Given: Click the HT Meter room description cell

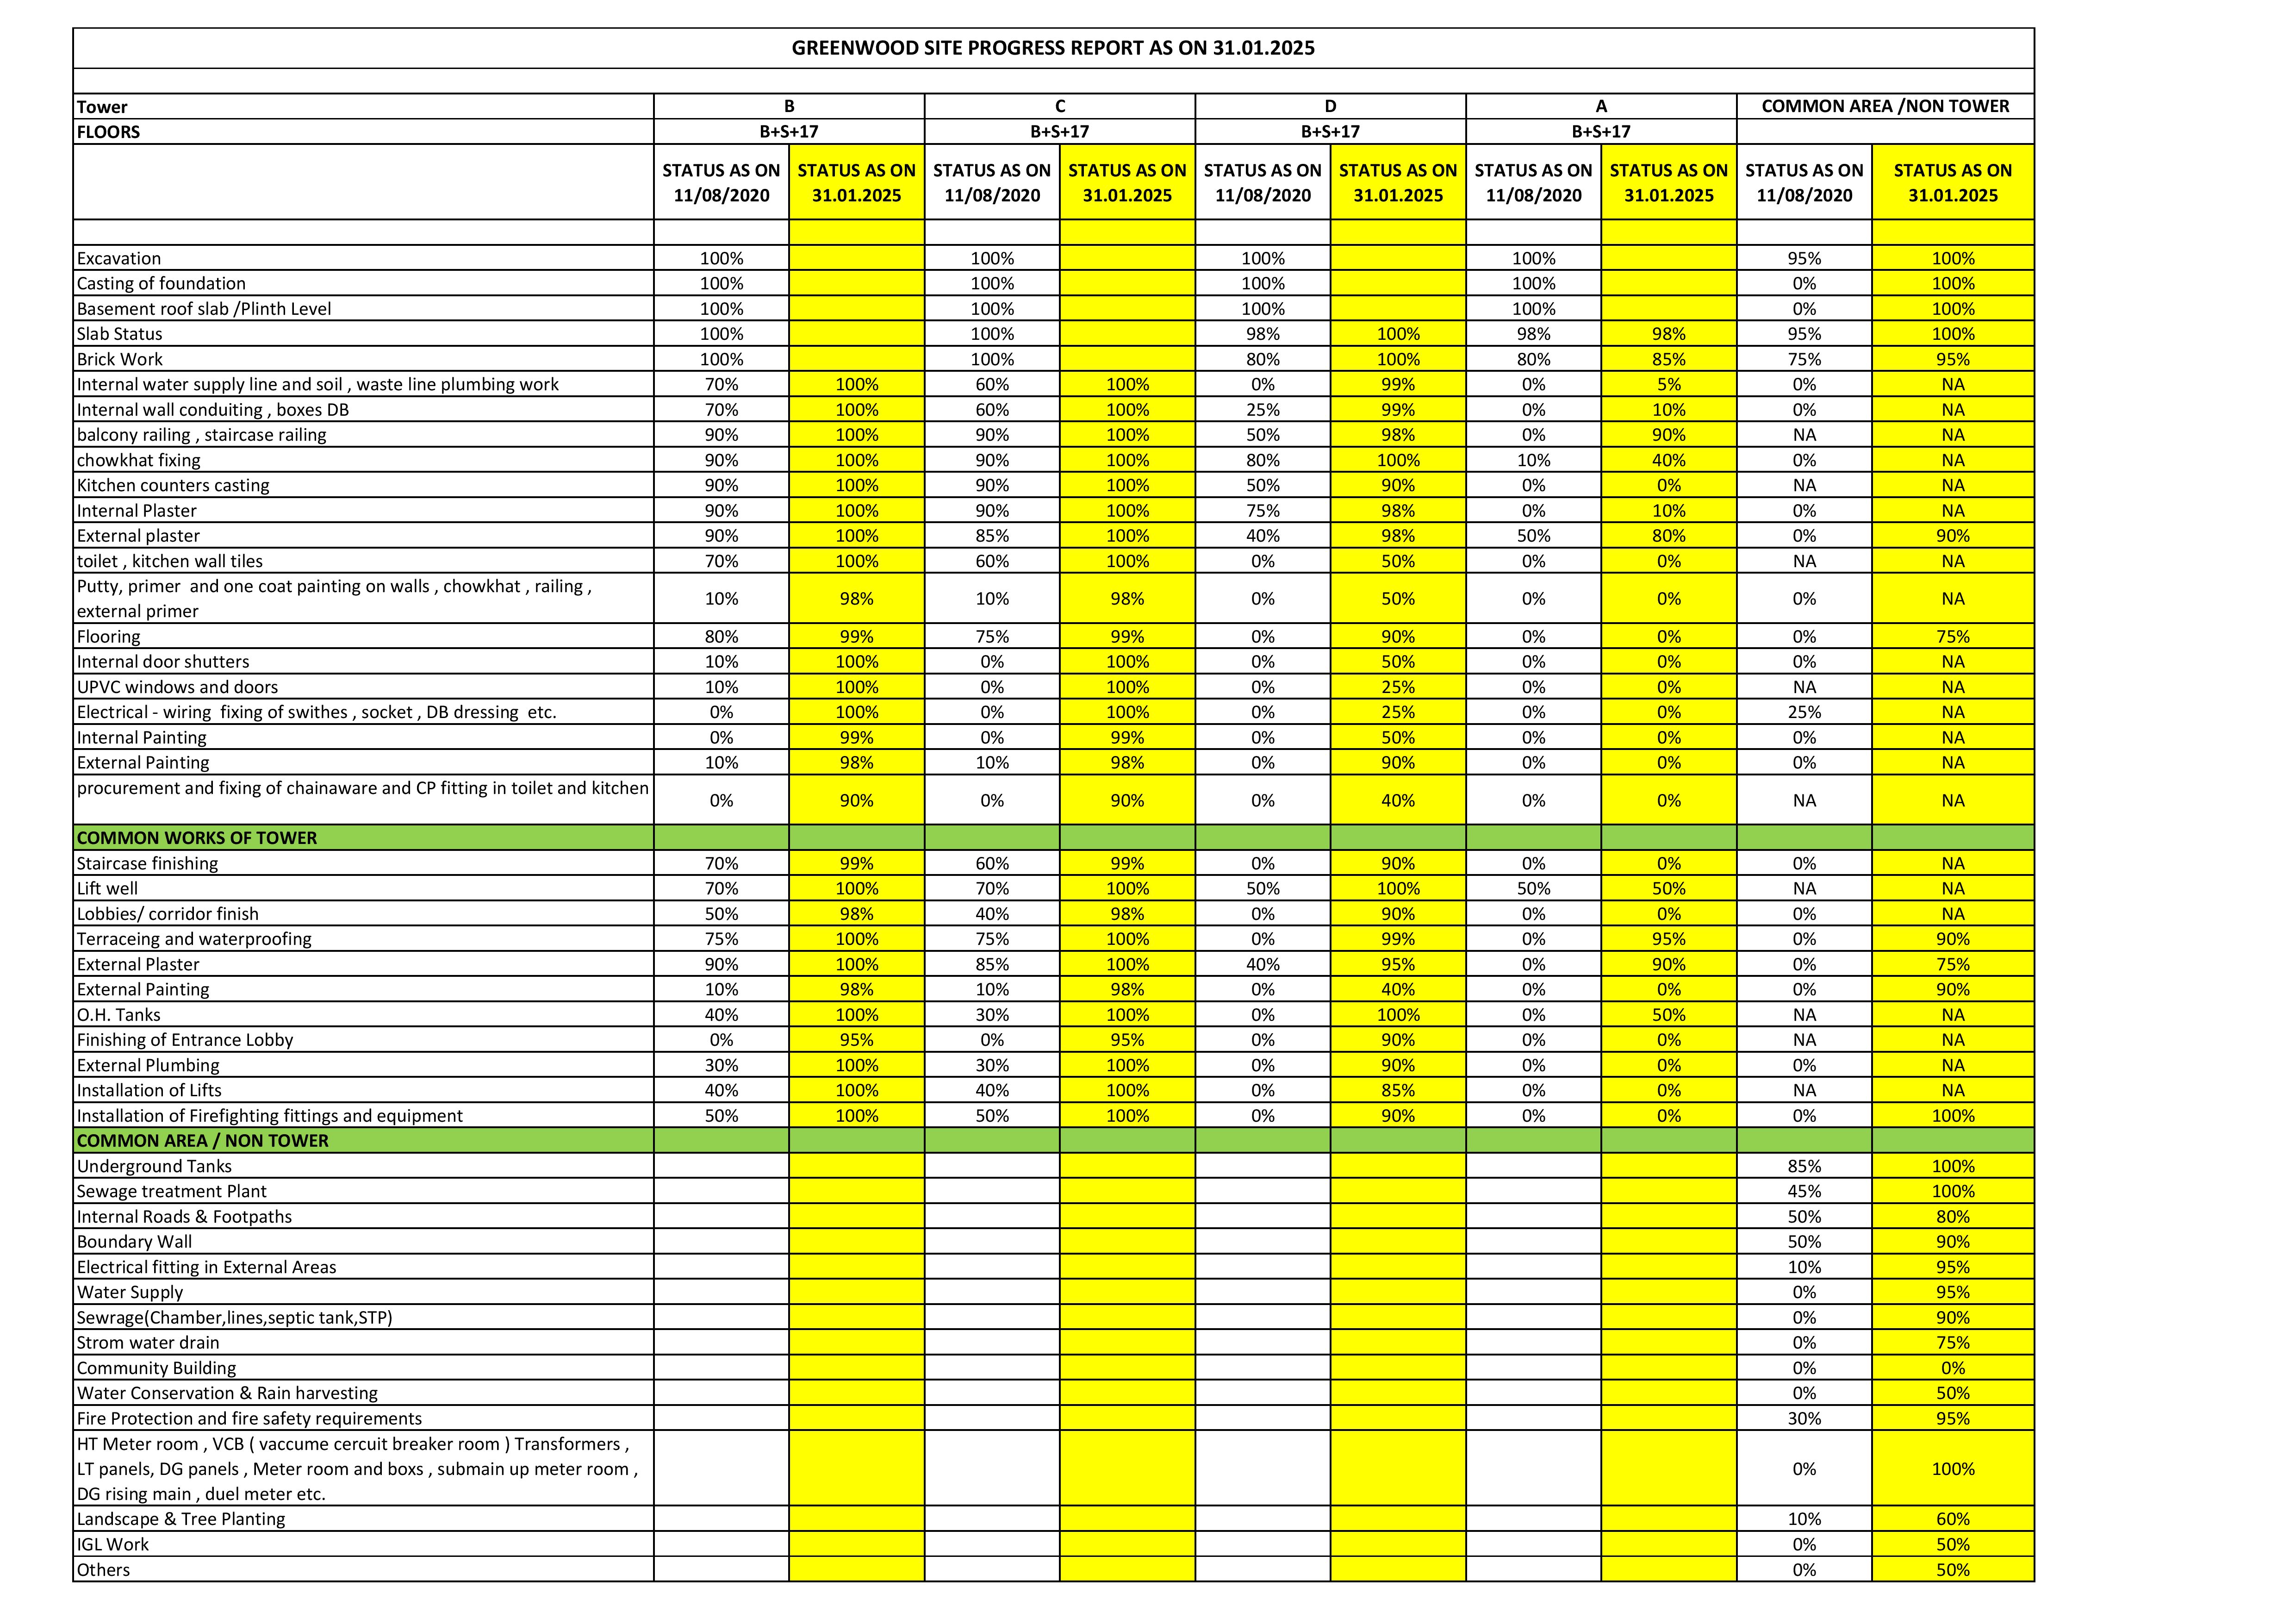Looking at the screenshot, I should [x=364, y=1469].
